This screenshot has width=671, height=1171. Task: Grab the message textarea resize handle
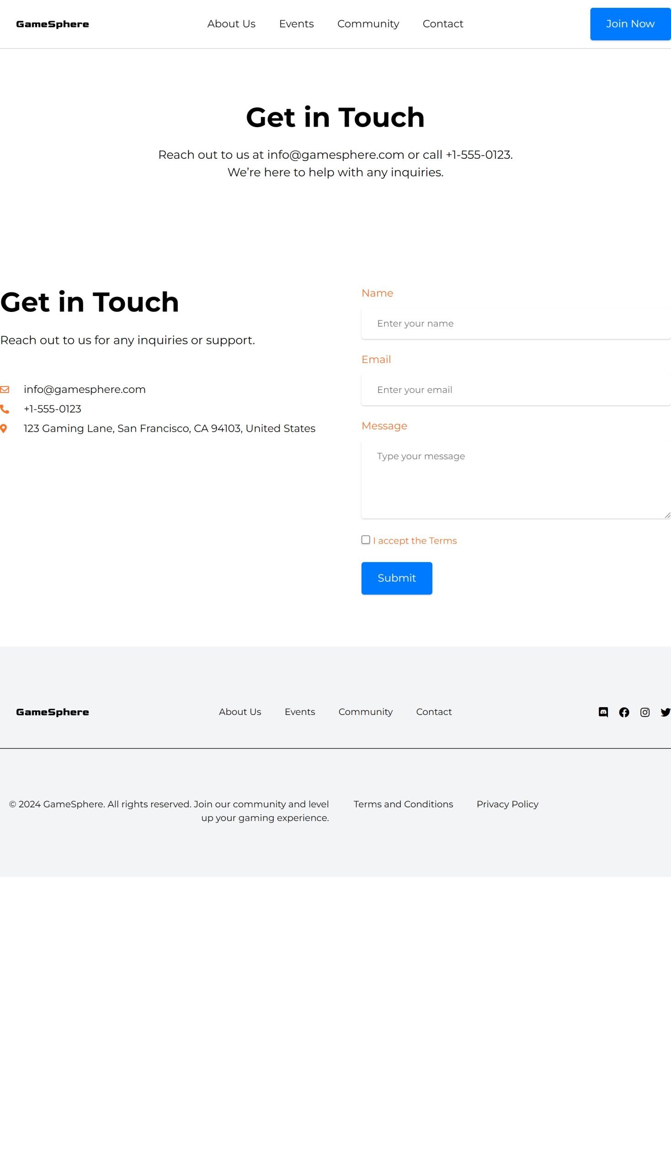pos(667,515)
